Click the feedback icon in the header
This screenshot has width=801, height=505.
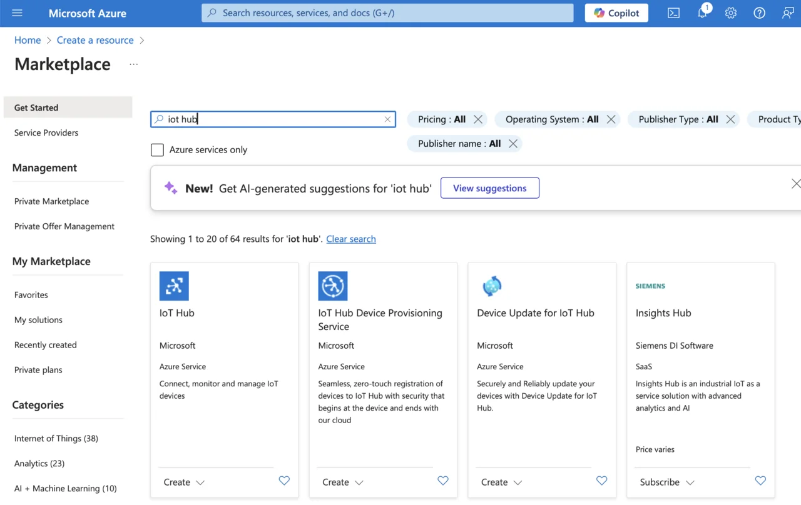pos(788,13)
